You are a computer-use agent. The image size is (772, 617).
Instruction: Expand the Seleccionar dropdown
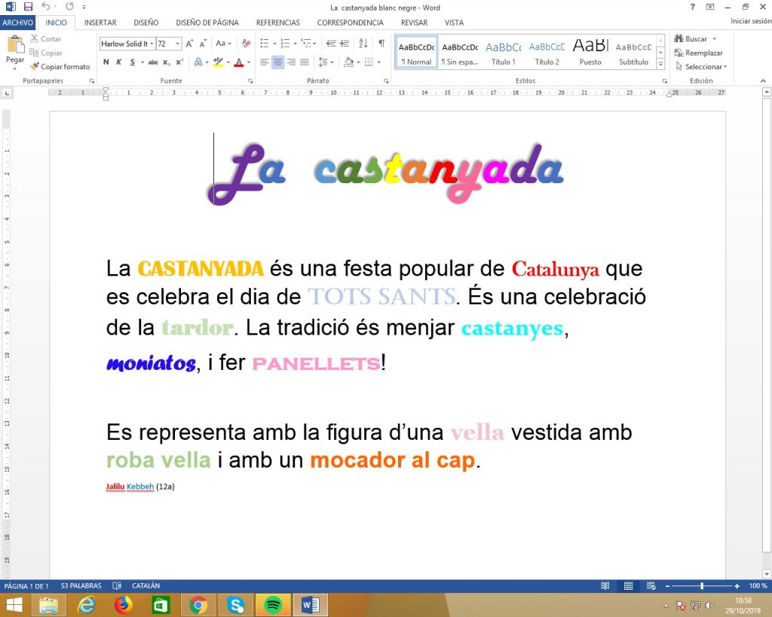tap(725, 67)
